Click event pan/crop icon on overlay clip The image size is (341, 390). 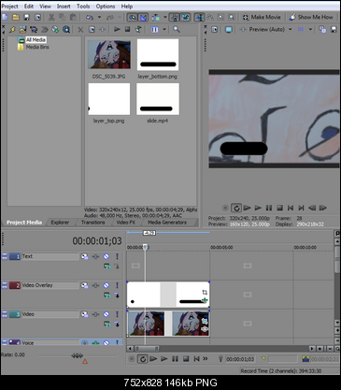click(x=205, y=292)
